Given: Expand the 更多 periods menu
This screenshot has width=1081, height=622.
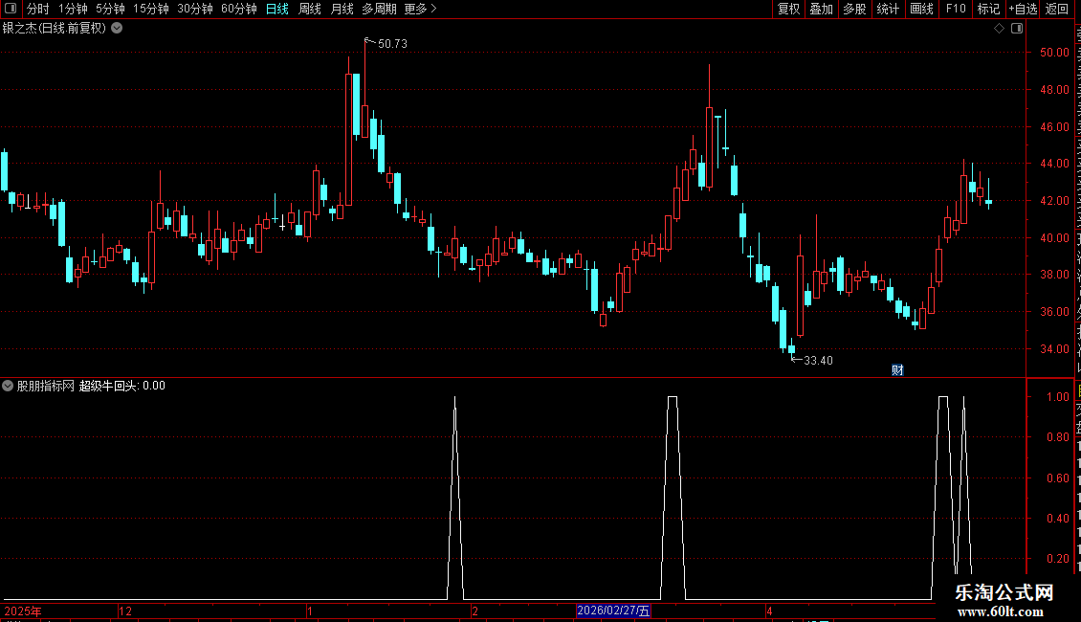Looking at the screenshot, I should click(420, 9).
